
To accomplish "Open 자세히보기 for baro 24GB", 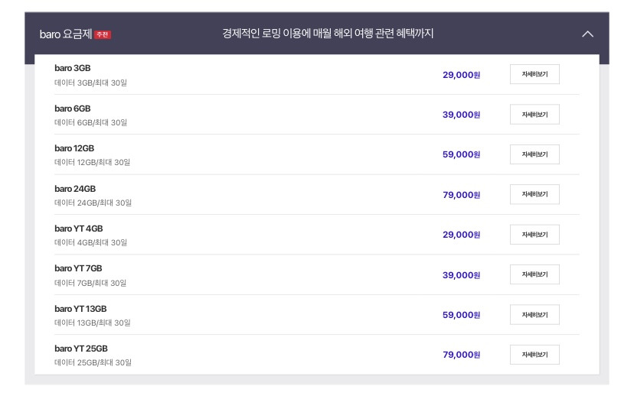I will [534, 194].
